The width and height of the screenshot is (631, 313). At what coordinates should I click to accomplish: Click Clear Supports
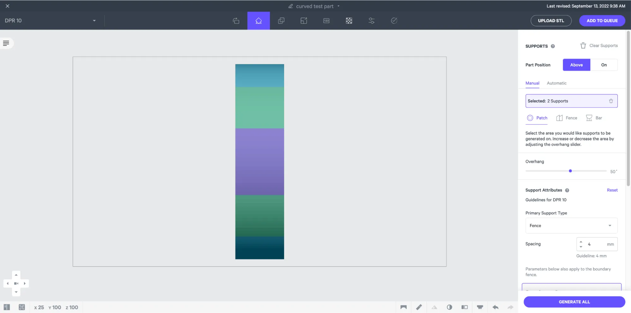click(x=599, y=46)
